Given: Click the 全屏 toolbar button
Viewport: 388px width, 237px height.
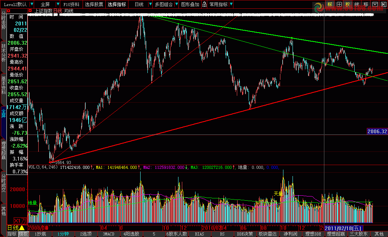Looking at the screenshot, I should pos(45,5).
